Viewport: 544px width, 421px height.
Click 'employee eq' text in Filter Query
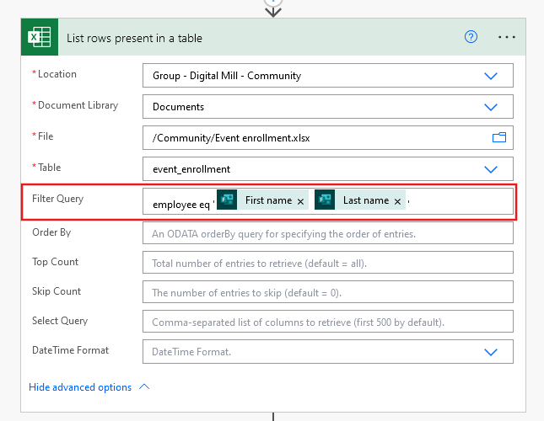pos(181,205)
